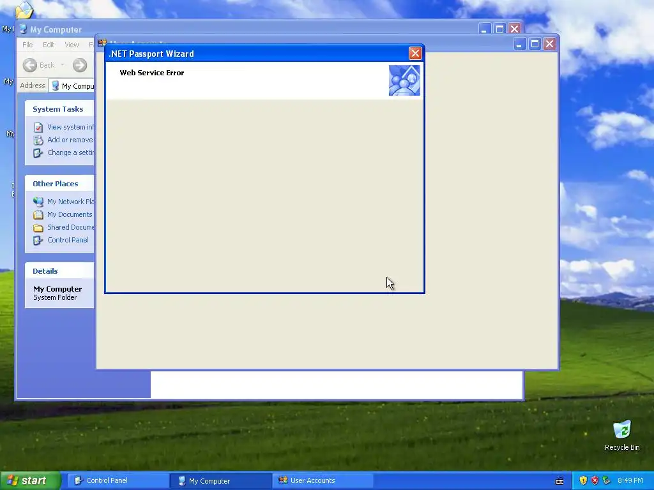
Task: Open the Back history dropdown arrow
Action: tap(63, 65)
